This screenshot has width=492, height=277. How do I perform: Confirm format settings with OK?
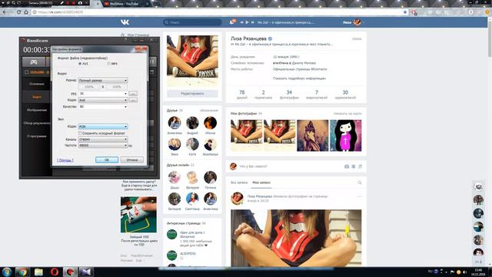click(107, 160)
